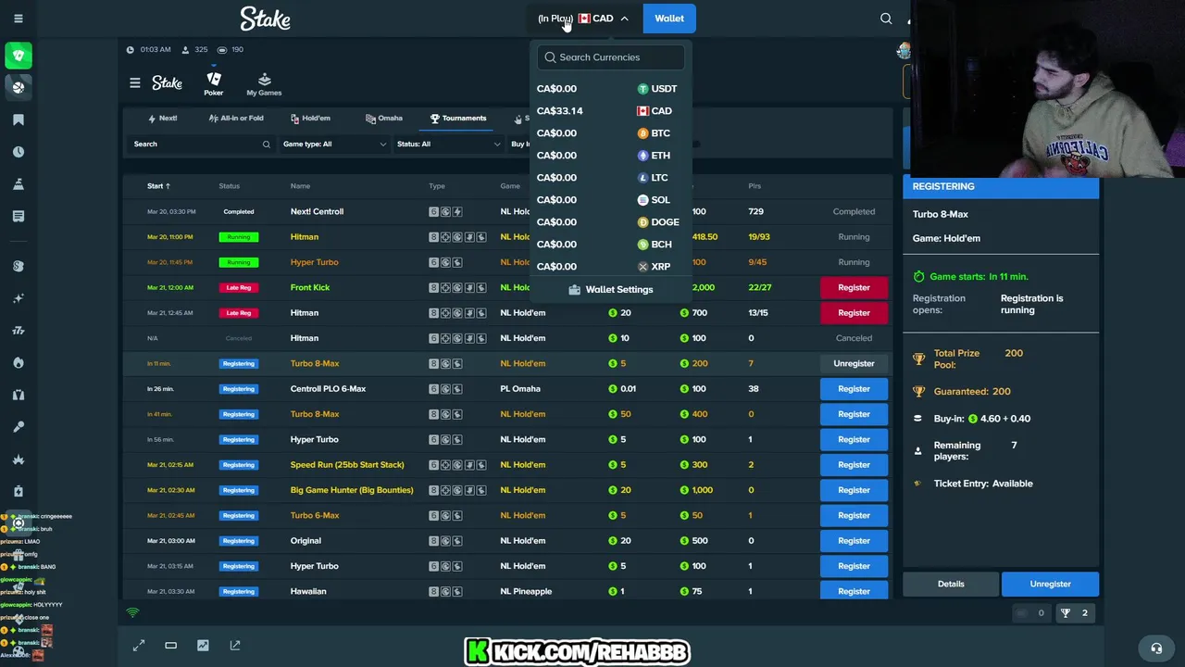Register for Speed Run (25bb Start Stack)
This screenshot has height=667, width=1185.
[854, 465]
